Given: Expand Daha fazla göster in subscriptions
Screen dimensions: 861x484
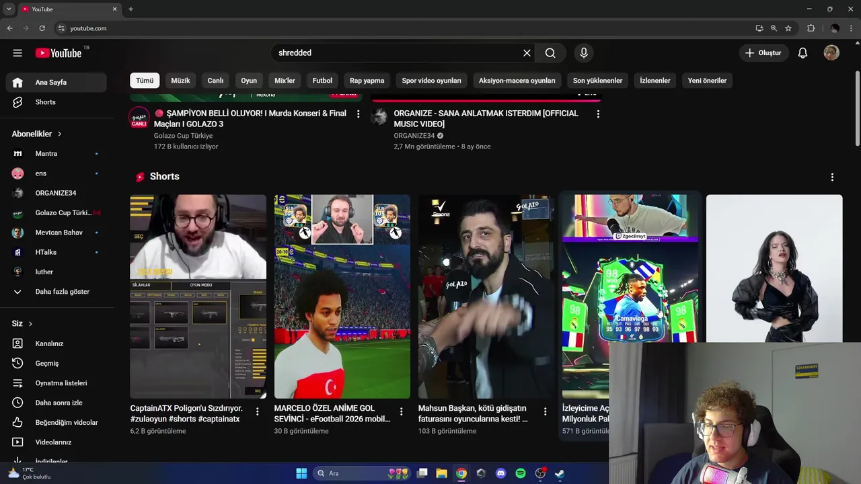Looking at the screenshot, I should point(57,292).
